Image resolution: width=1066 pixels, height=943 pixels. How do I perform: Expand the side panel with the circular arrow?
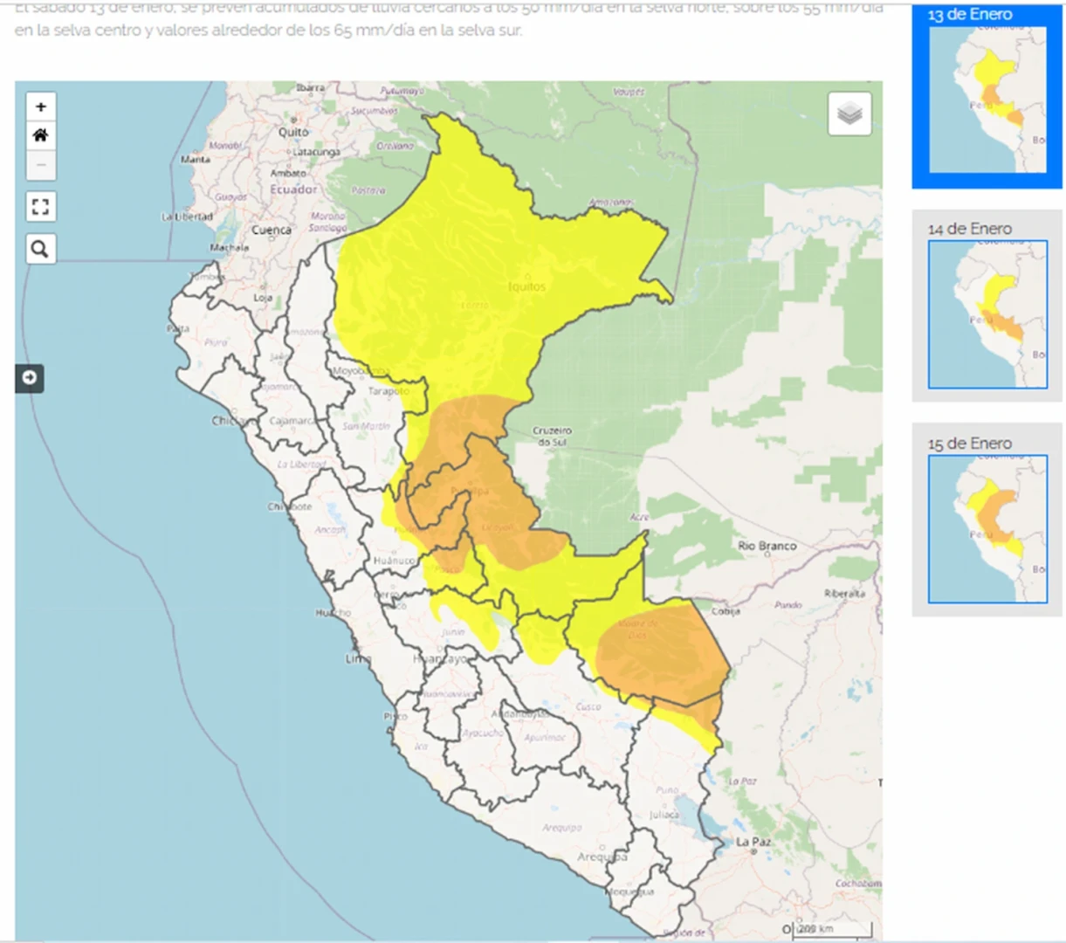[29, 379]
